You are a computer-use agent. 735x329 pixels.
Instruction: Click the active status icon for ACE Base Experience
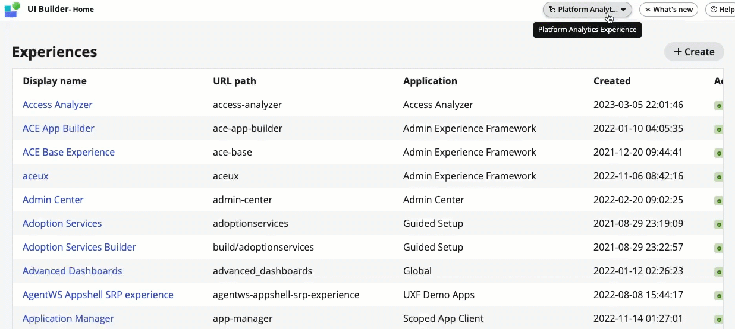(x=718, y=153)
